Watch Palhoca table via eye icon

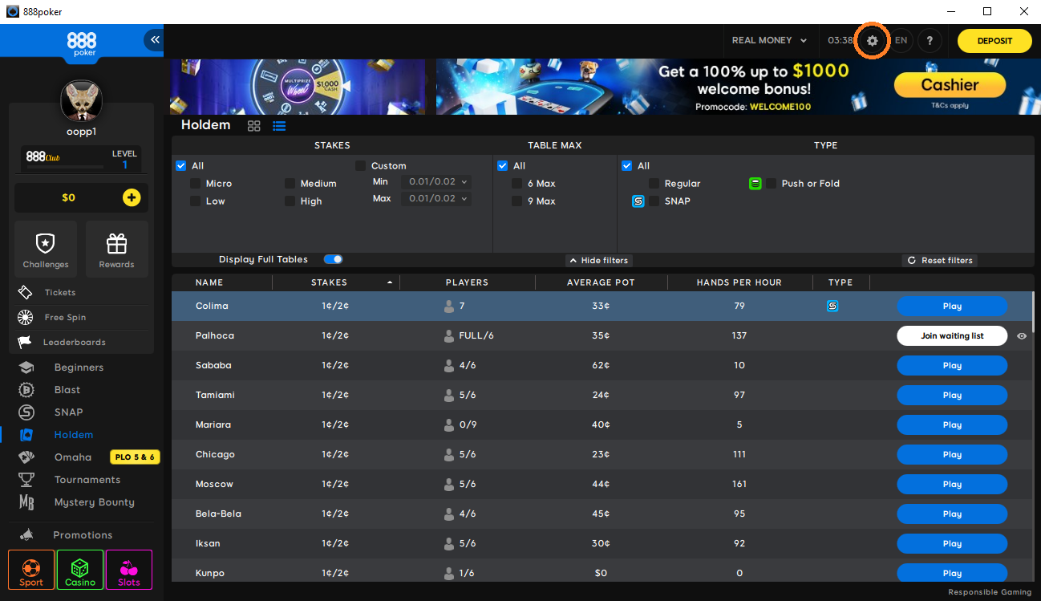pyautogui.click(x=1022, y=336)
